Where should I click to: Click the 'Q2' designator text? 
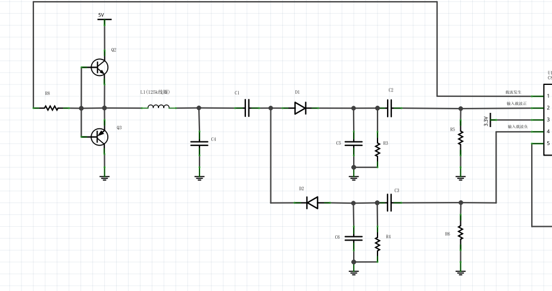click(114, 50)
